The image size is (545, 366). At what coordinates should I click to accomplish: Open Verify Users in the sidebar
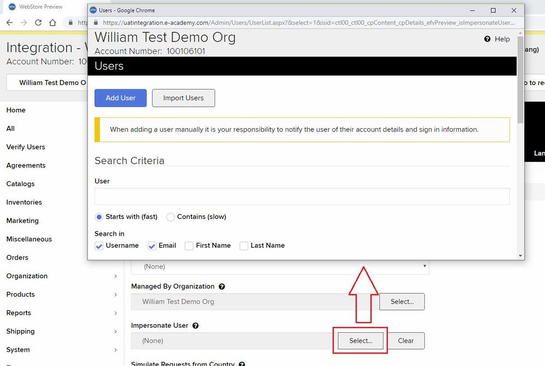tap(26, 147)
